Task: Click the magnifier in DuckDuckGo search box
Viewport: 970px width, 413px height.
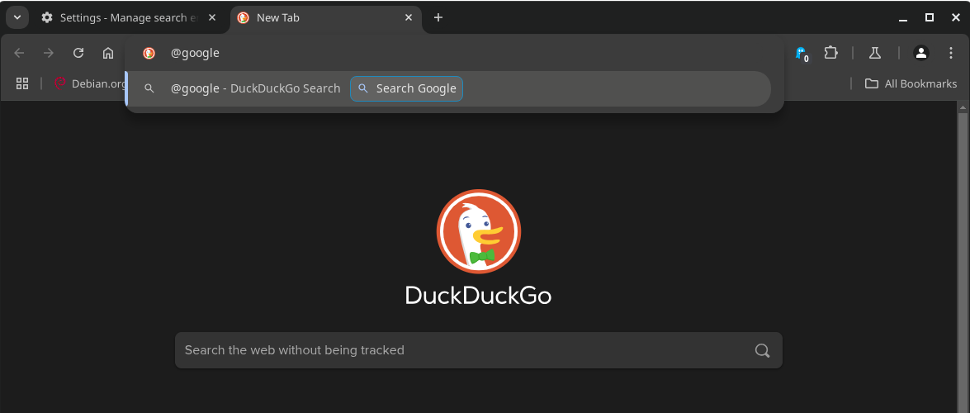Action: [762, 350]
